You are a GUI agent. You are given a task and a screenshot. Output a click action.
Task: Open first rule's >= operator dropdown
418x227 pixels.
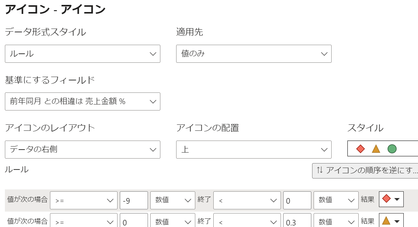(84, 200)
